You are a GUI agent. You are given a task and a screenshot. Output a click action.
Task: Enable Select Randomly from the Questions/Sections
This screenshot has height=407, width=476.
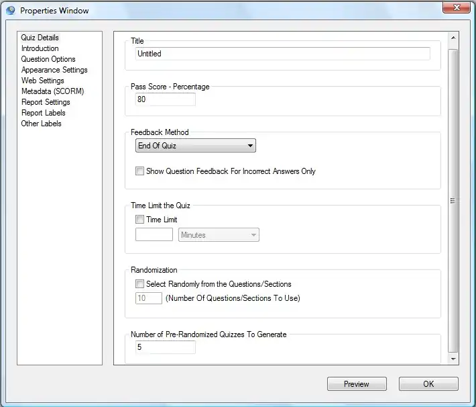(140, 284)
